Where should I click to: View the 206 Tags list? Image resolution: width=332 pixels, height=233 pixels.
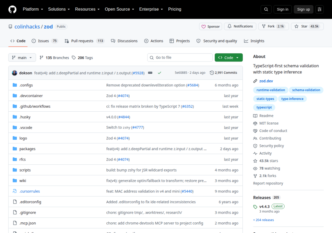point(82,58)
